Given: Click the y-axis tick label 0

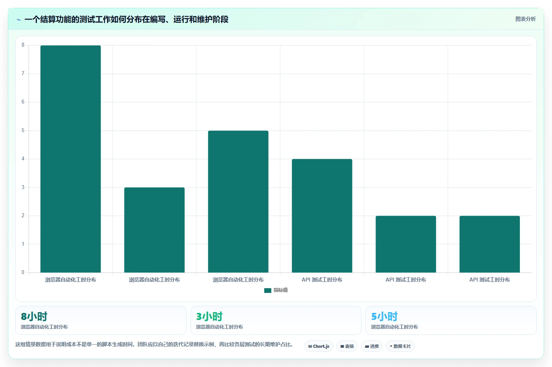Looking at the screenshot, I should click(x=23, y=273).
